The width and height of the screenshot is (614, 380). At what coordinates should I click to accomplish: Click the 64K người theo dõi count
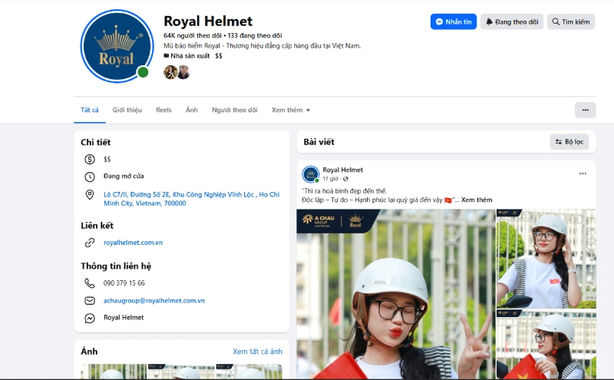193,35
